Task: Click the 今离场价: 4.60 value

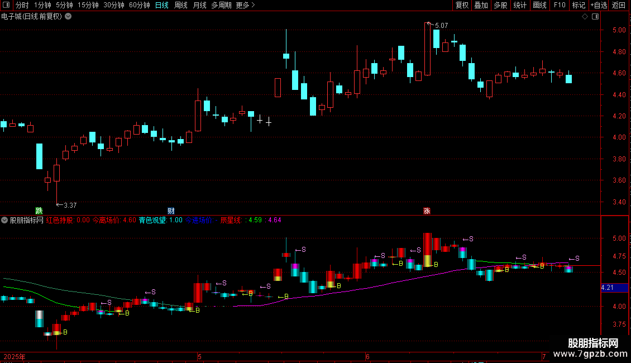Action: point(114,220)
